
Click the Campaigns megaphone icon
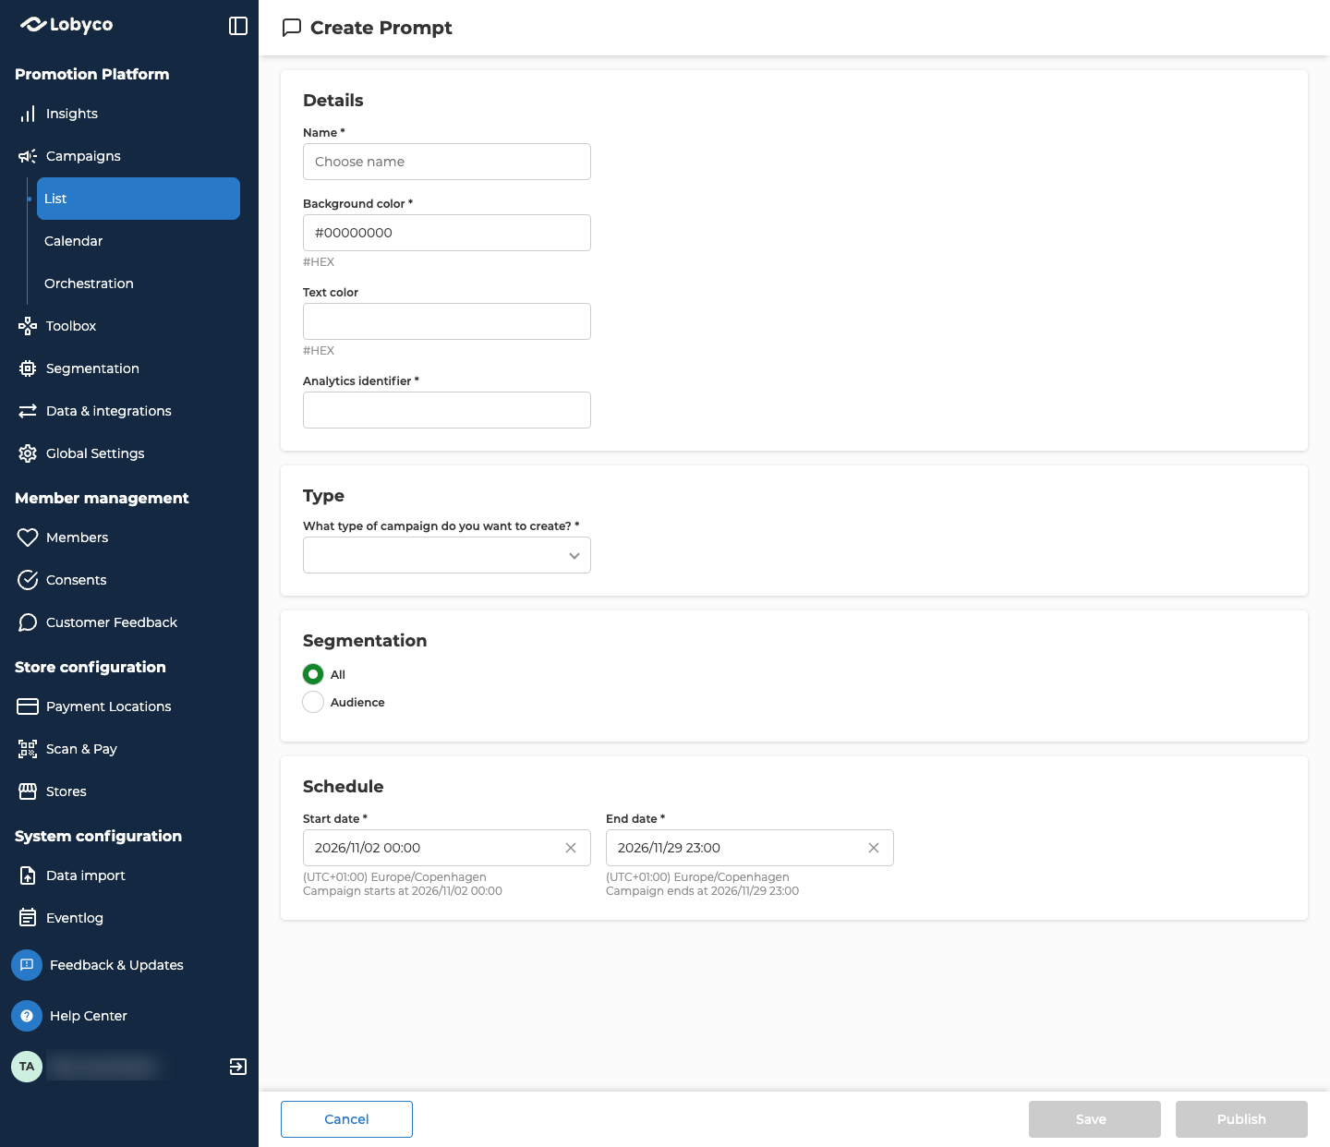coord(28,156)
